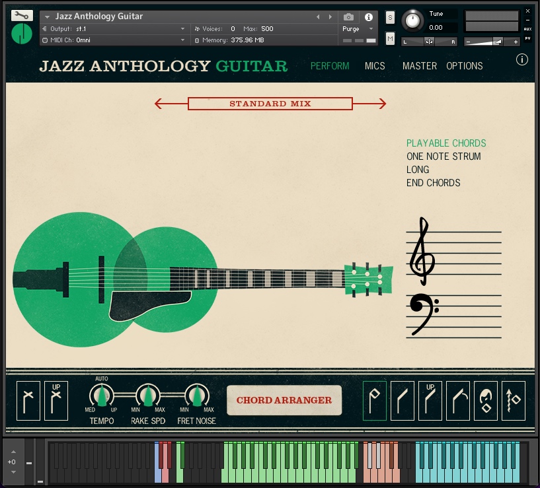
Task: Enable One Note Strum mode
Action: click(x=444, y=157)
